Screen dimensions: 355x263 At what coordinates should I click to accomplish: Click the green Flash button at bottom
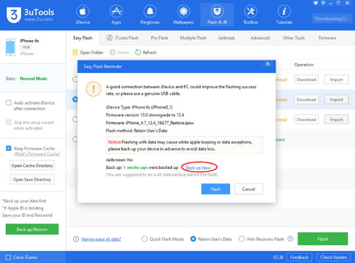pyautogui.click(x=323, y=239)
